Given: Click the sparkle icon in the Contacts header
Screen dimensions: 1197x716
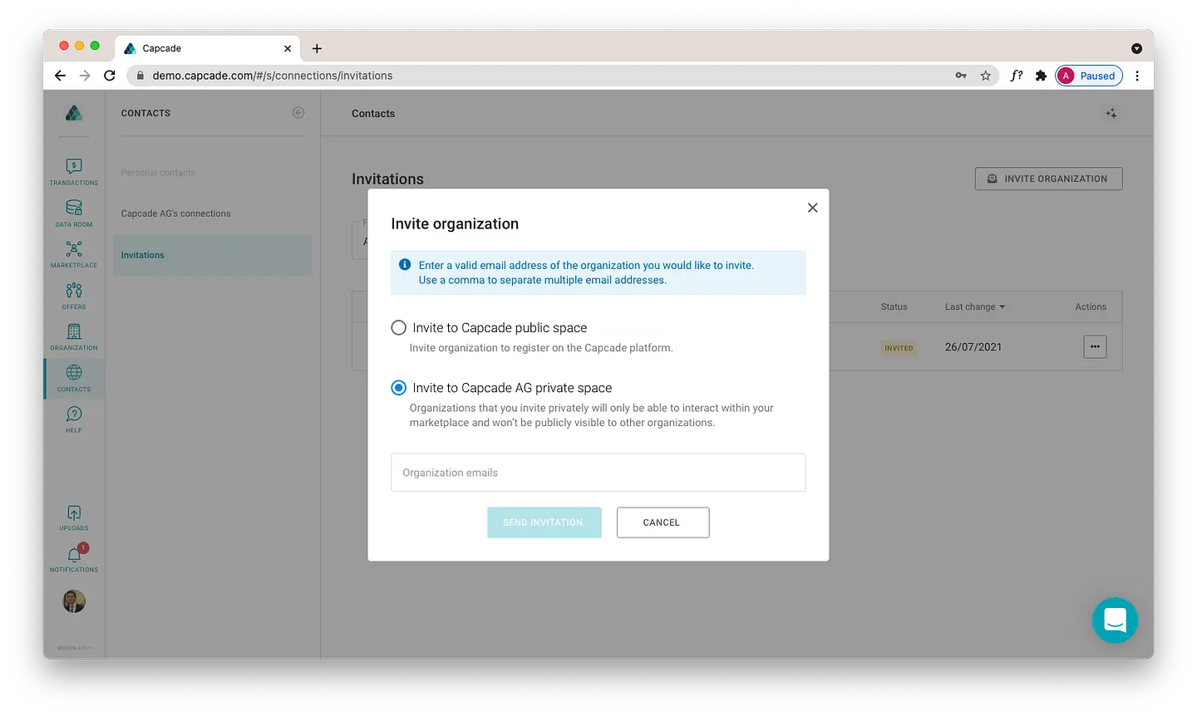Looking at the screenshot, I should coord(1111,114).
